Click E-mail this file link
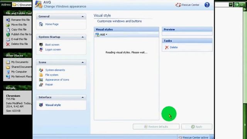This screenshot has height=139, width=247. click(x=19, y=39)
